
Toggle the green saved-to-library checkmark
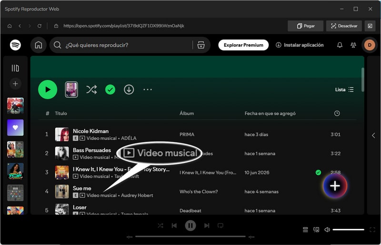click(x=110, y=90)
